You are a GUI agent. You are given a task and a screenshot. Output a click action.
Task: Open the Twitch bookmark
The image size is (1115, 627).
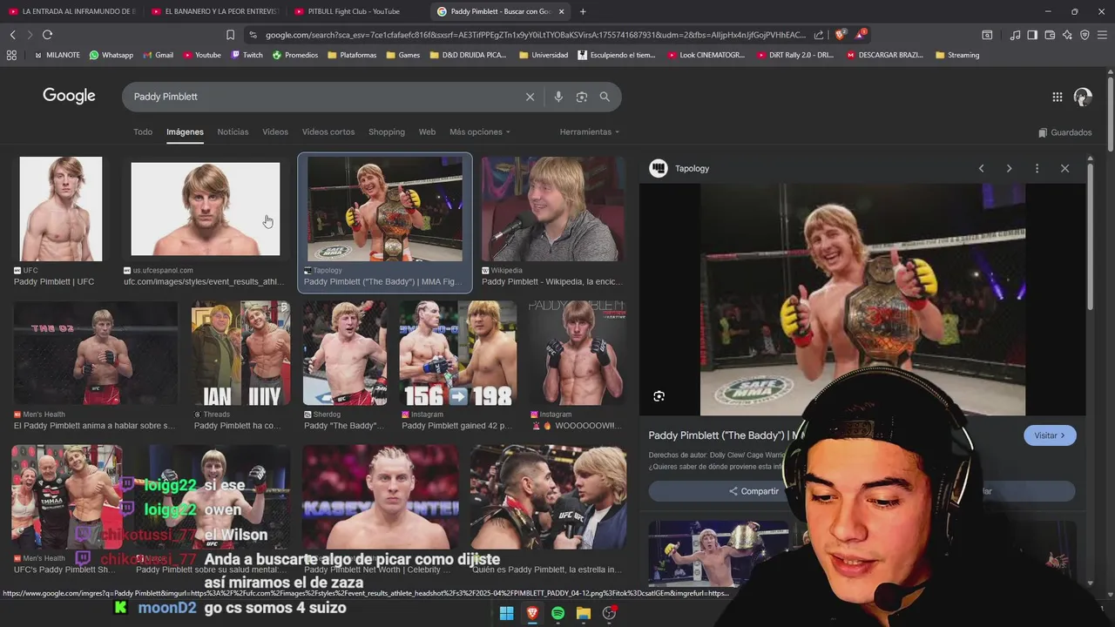coord(247,55)
